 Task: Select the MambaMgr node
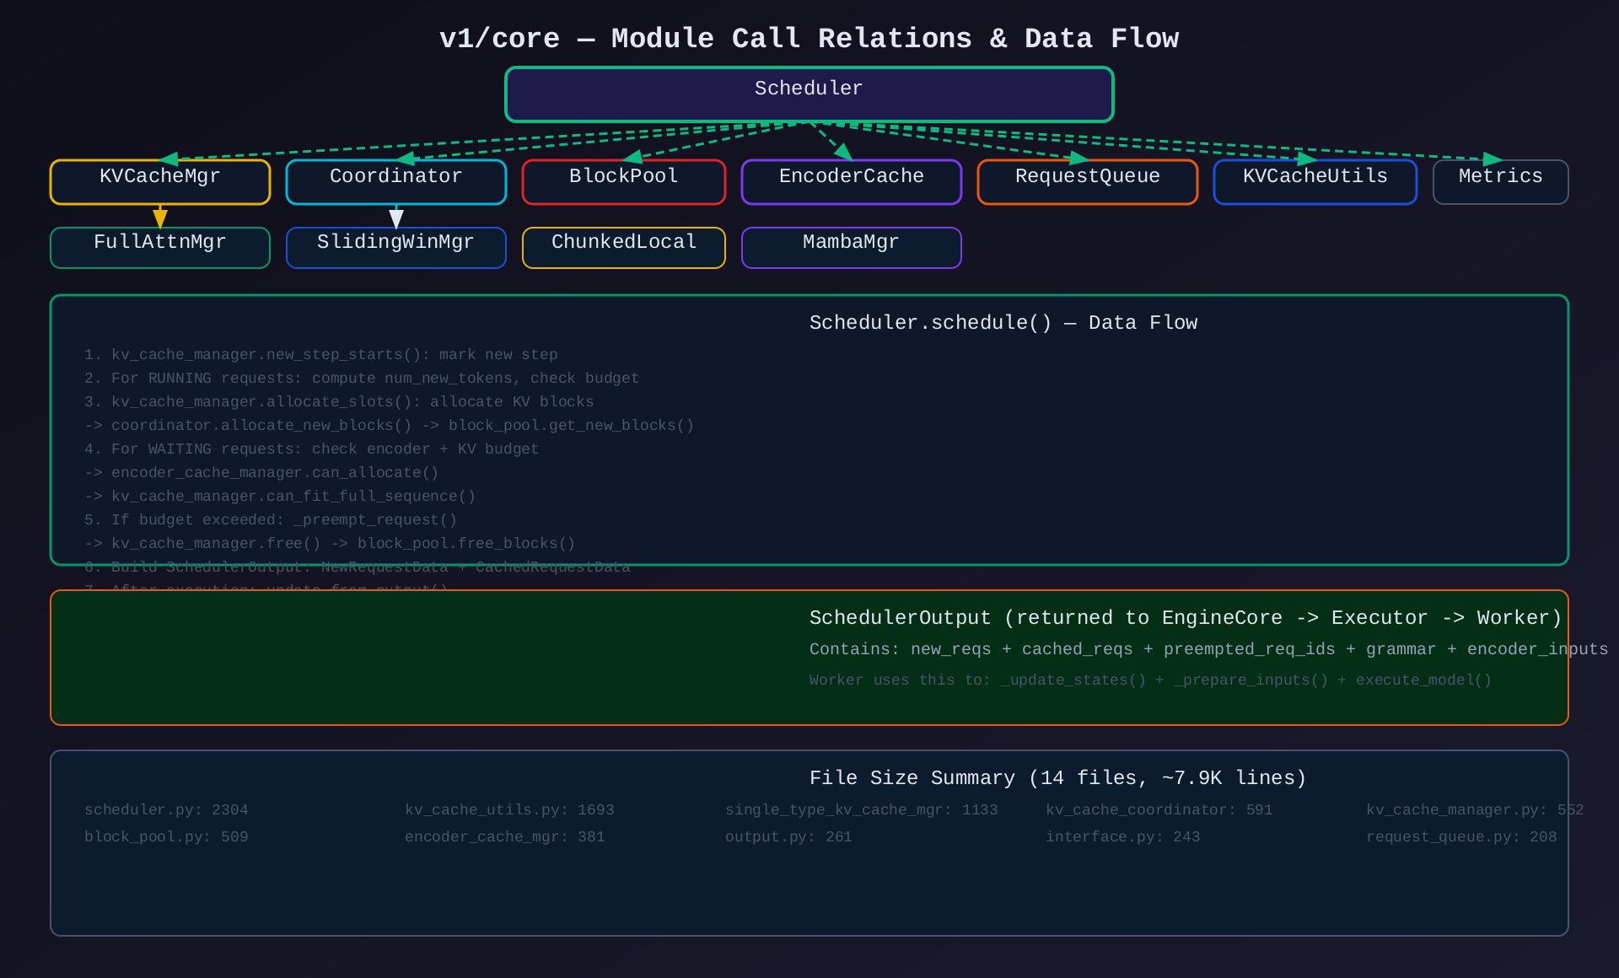click(851, 247)
